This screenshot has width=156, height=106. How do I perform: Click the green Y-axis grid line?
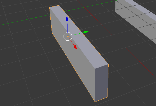[x=25, y=20]
